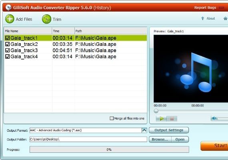Click the Preview: Gala_track1 label
The image size is (228, 160).
click(169, 31)
